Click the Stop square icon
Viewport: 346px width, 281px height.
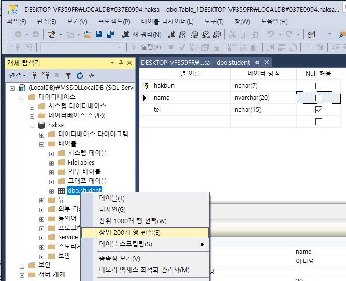[x=171, y=47]
